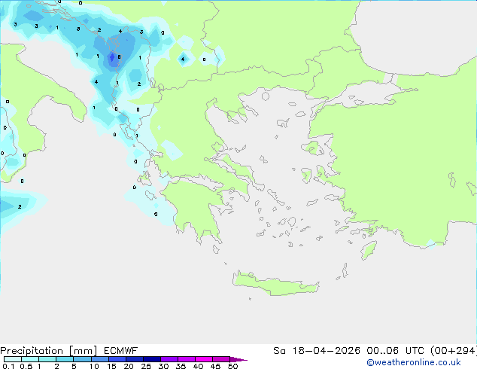
Task: Click the island of Rhodes
Action: click(369, 250)
